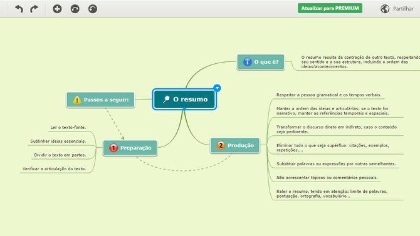Click the redo arrow icon
This screenshot has width=420, height=236.
[34, 9]
